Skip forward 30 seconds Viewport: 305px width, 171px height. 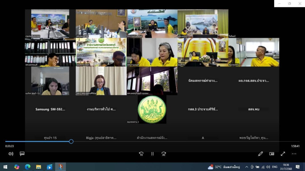pyautogui.click(x=164, y=154)
